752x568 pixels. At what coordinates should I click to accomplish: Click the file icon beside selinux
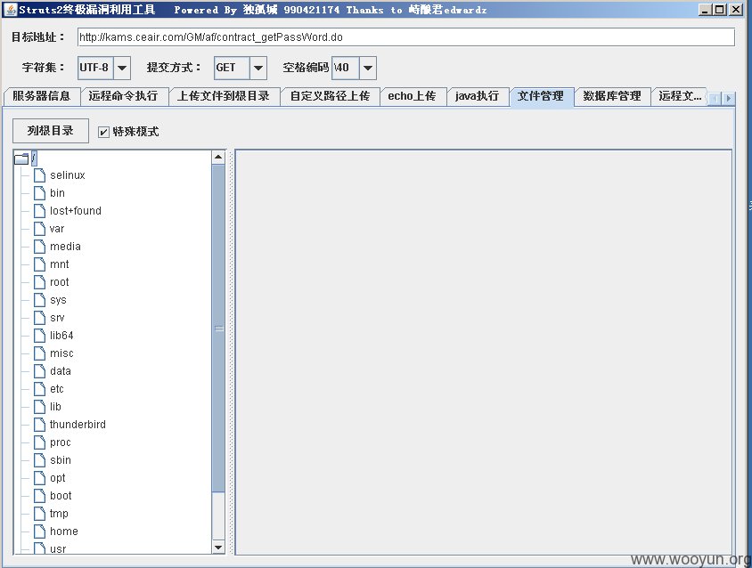point(40,175)
